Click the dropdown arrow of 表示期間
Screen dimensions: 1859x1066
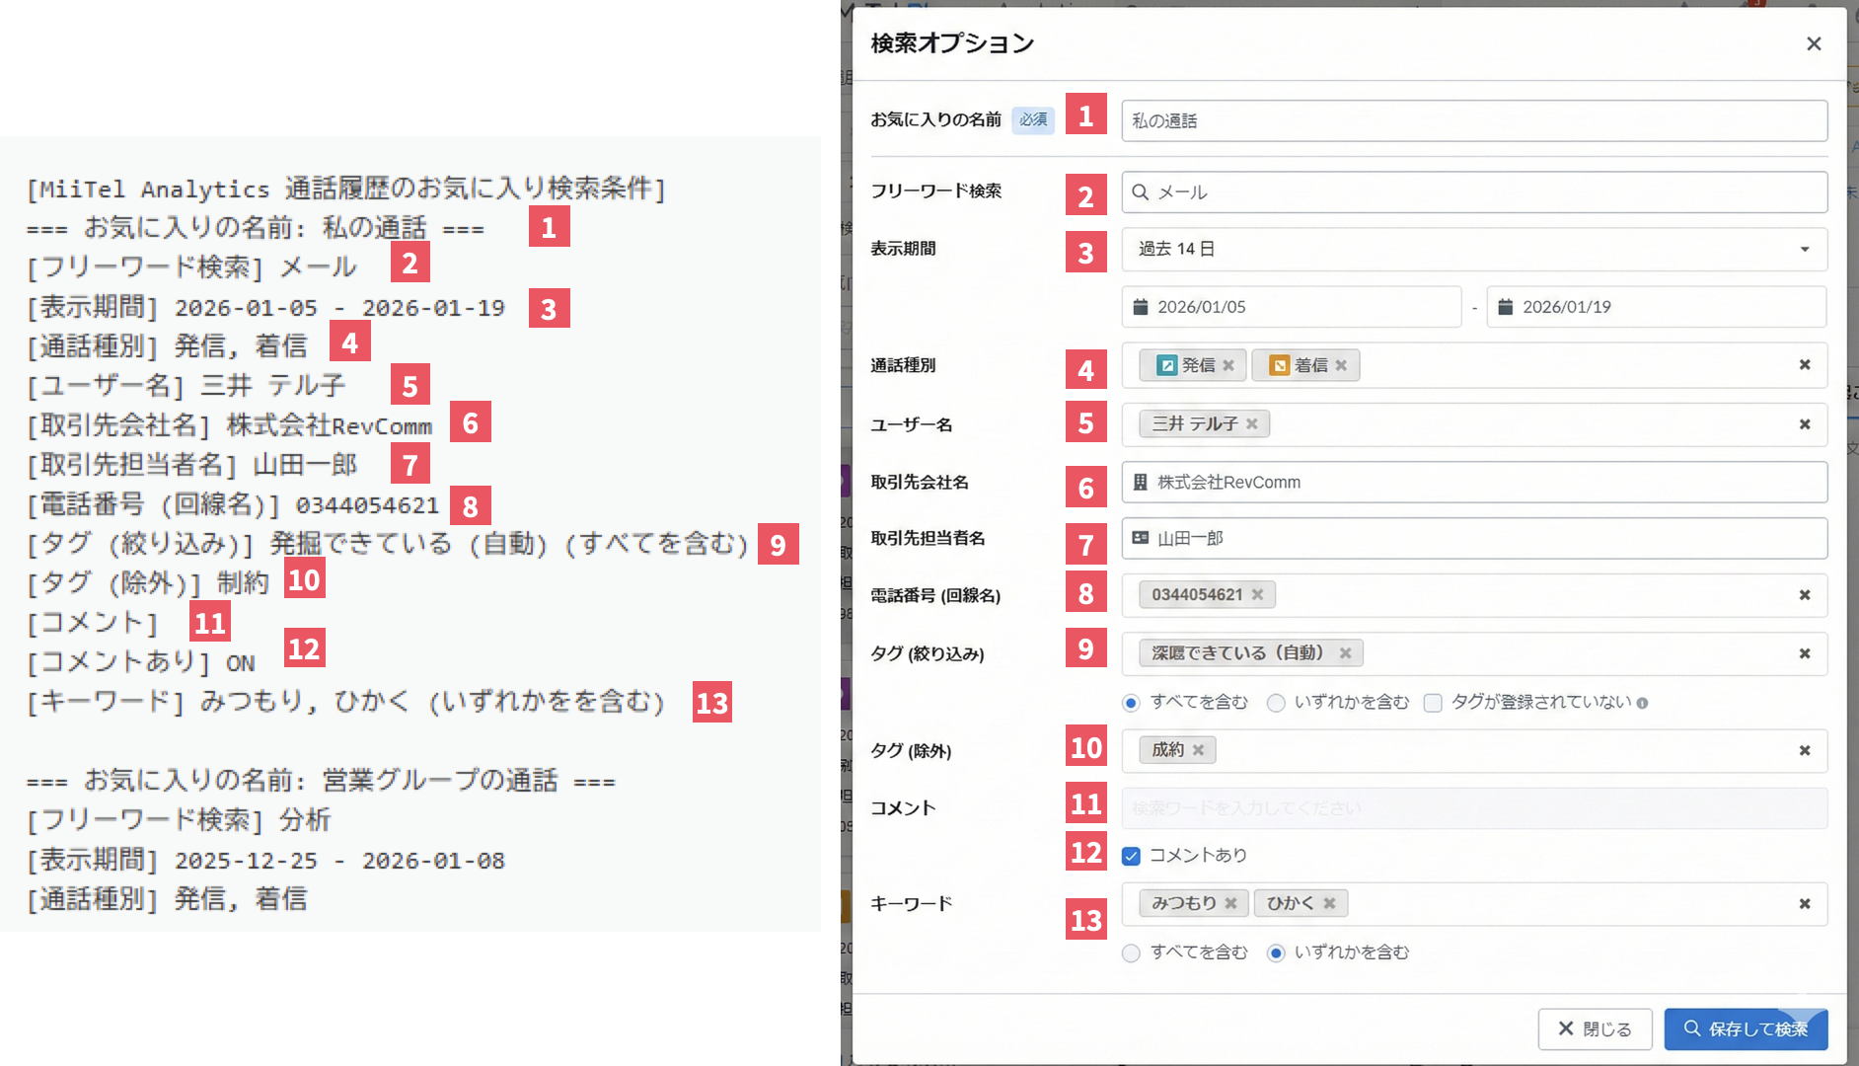point(1805,249)
